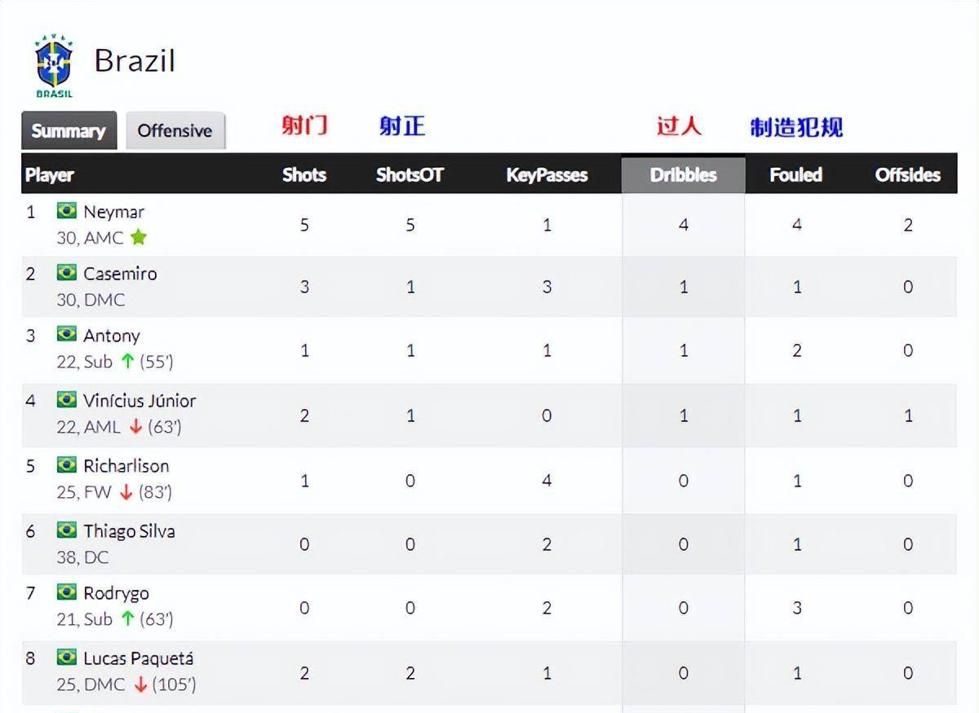Click Neymar's green man-of-the-match star
The height and width of the screenshot is (713, 979).
pyautogui.click(x=139, y=238)
